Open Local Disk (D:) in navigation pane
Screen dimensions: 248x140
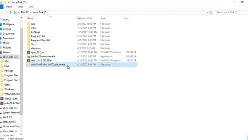coord(10,108)
